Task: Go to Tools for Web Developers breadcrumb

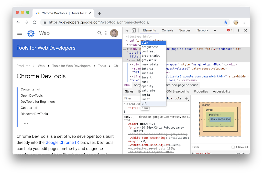Action: (x=71, y=66)
